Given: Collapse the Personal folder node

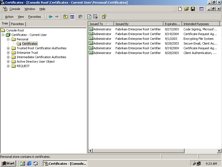Looking at the screenshot, I should [x=8, y=39].
